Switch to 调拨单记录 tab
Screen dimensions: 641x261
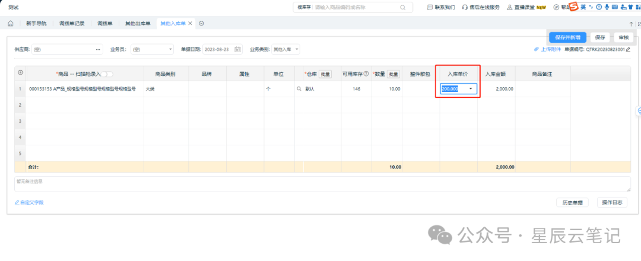coord(72,23)
